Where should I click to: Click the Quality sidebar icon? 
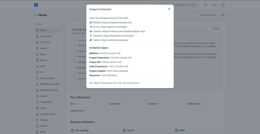click(37, 126)
